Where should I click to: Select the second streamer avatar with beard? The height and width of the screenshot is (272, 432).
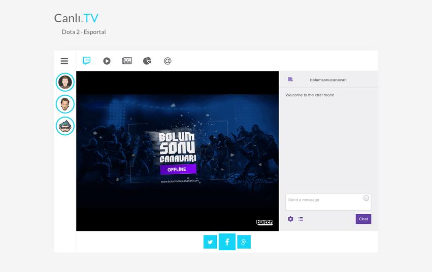coord(65,104)
